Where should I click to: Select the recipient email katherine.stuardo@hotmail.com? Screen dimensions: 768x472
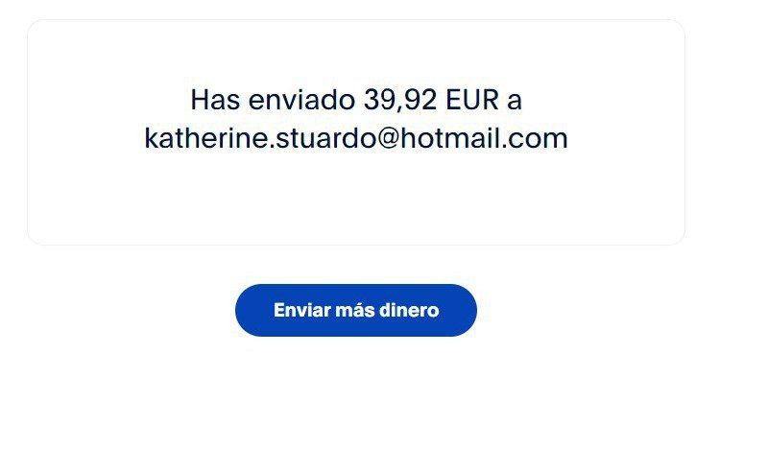(x=356, y=138)
